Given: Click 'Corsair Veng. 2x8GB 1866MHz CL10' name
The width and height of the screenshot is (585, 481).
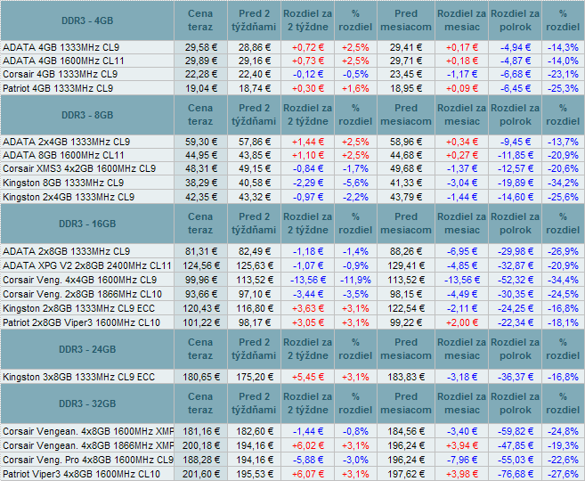Looking at the screenshot, I should (82, 294).
